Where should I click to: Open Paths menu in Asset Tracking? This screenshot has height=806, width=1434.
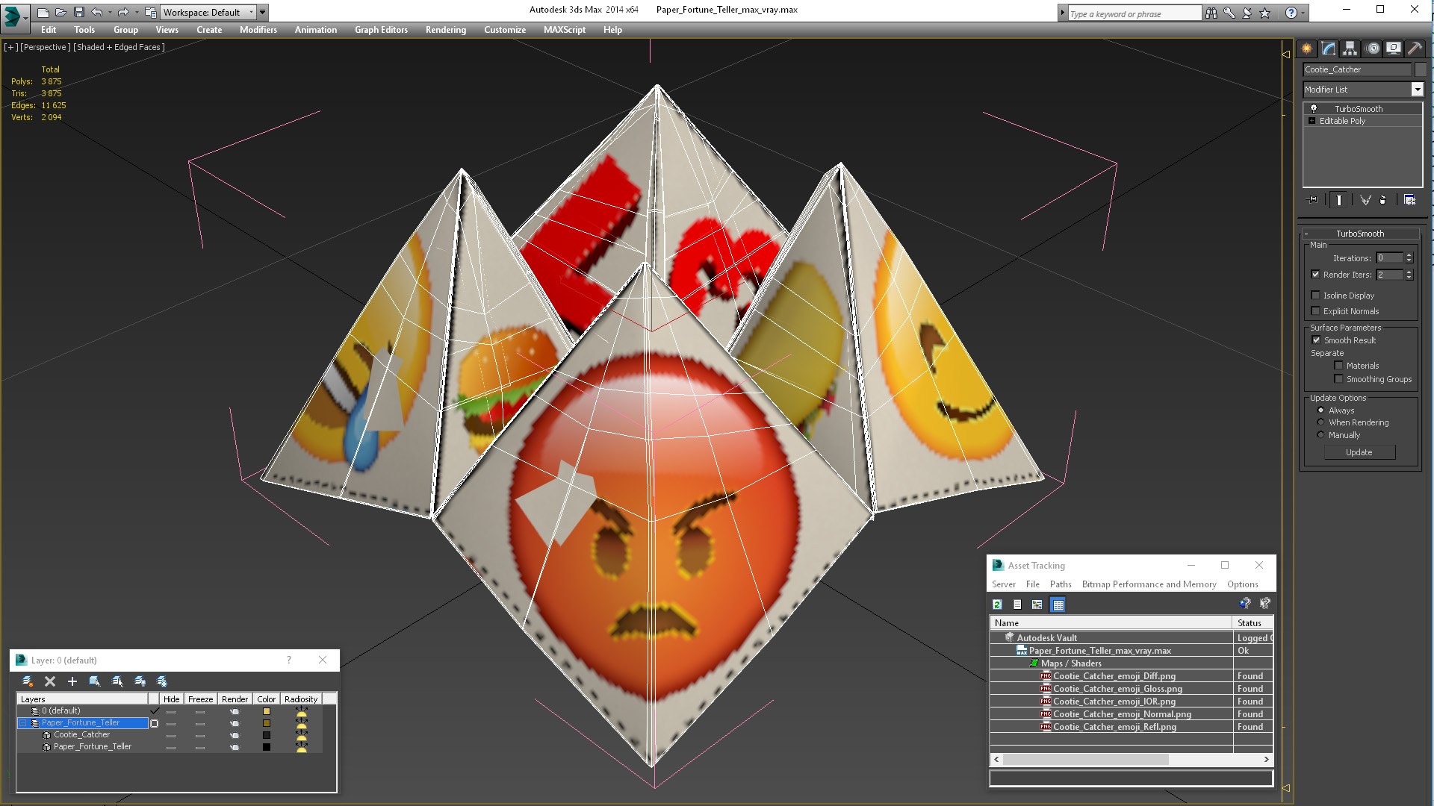pyautogui.click(x=1060, y=584)
